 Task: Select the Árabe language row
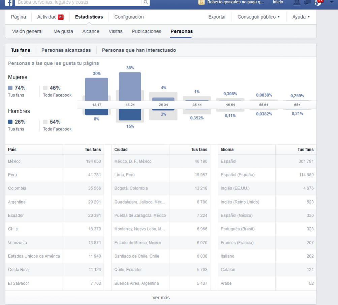pyautogui.click(x=267, y=283)
